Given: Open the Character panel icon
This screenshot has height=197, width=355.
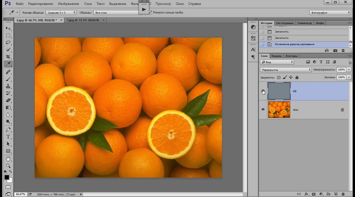Looking at the screenshot, I should pyautogui.click(x=253, y=50).
